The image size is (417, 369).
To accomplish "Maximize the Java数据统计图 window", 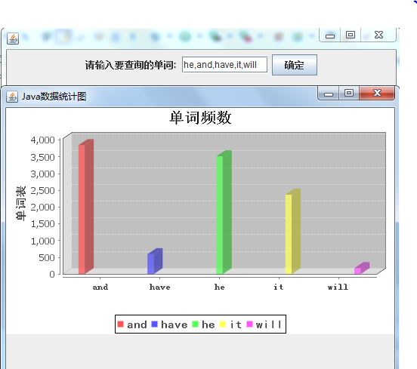I will pos(349,93).
